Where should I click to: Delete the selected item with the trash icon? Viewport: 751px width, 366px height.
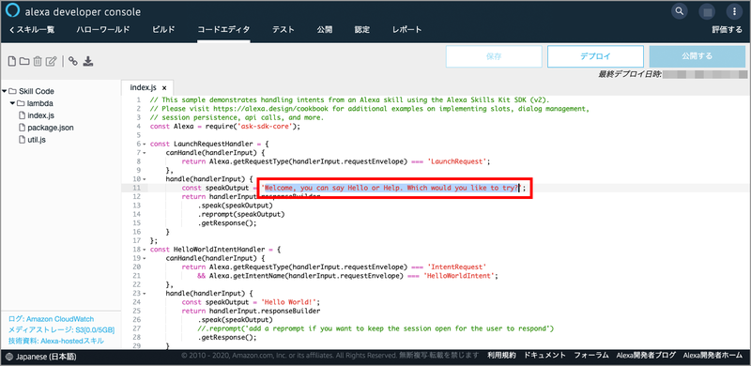[38, 61]
